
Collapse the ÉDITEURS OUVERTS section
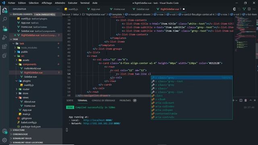point(11,14)
